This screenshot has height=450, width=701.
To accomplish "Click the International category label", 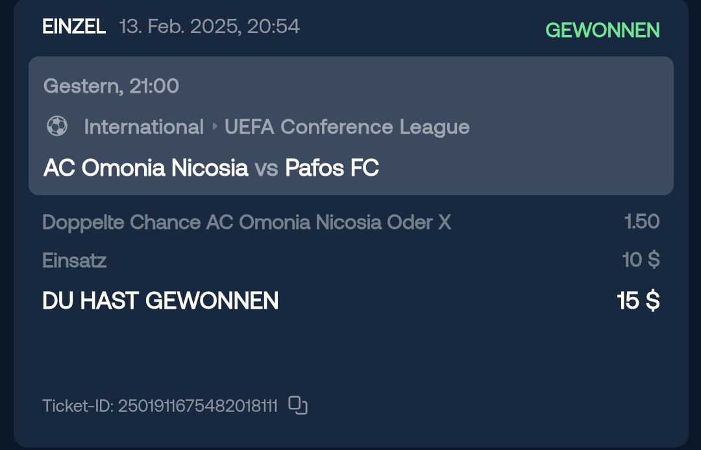I will (144, 127).
